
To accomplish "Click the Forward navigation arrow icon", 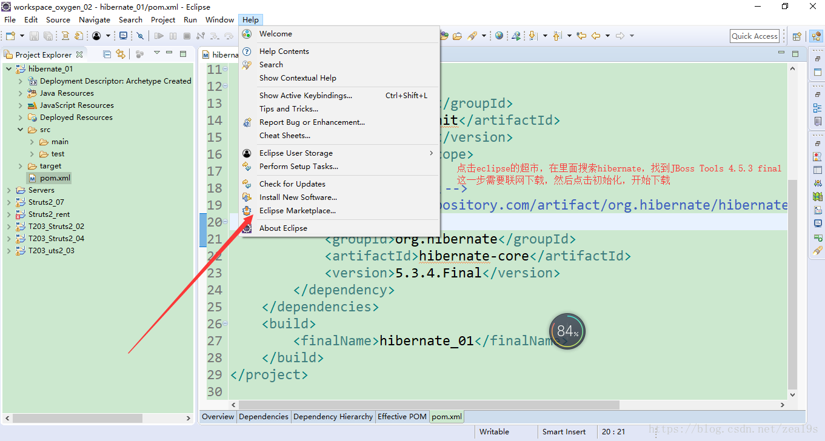I will pos(620,36).
